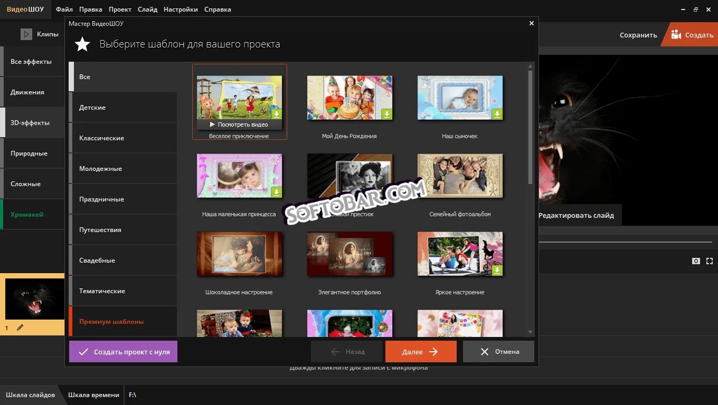Click the Веселое приключение template name
Image resolution: width=718 pixels, height=405 pixels.
point(239,136)
